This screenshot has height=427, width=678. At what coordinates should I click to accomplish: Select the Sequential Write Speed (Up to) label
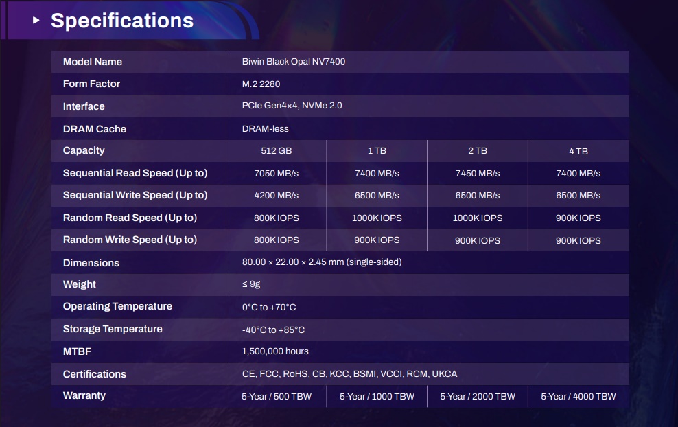[135, 195]
